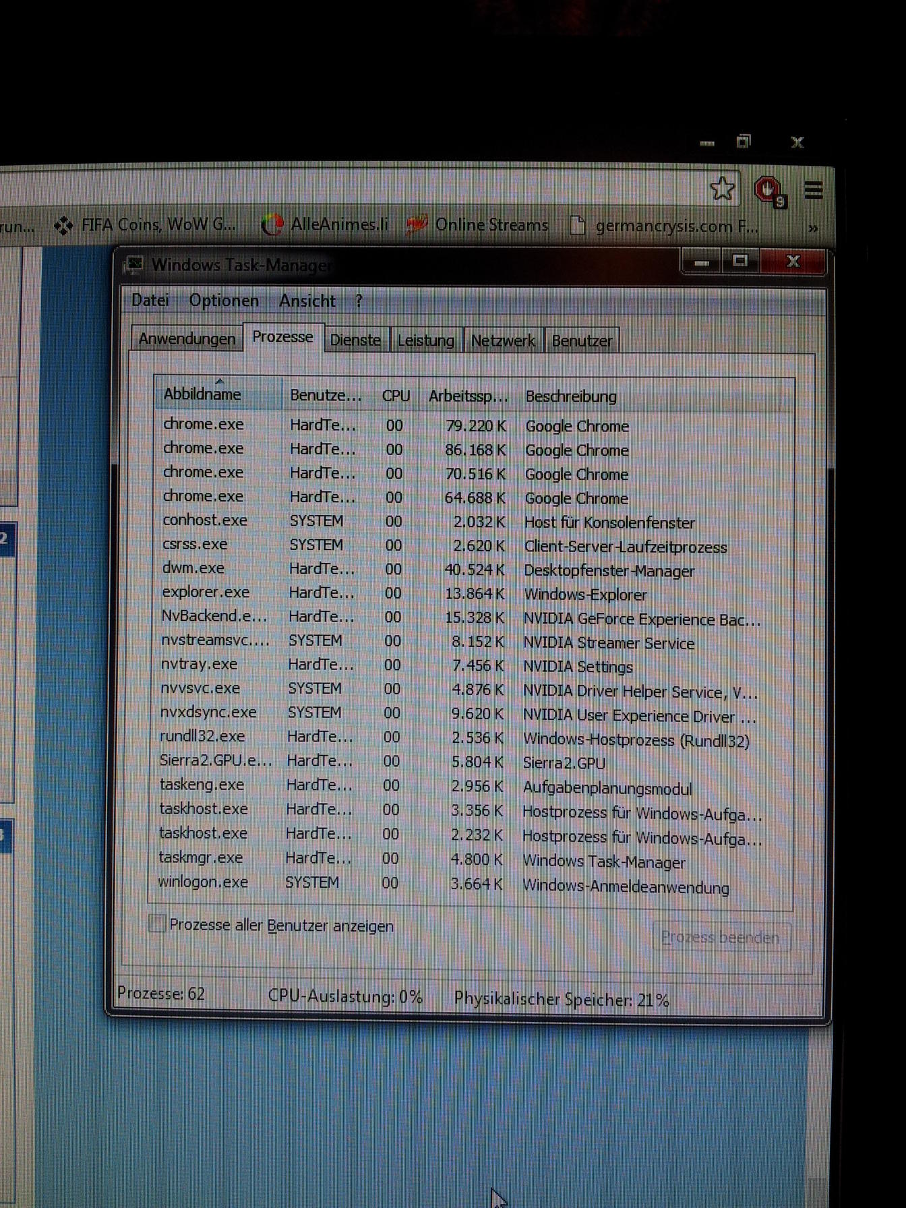Switch to the Leistung tab

coord(425,340)
